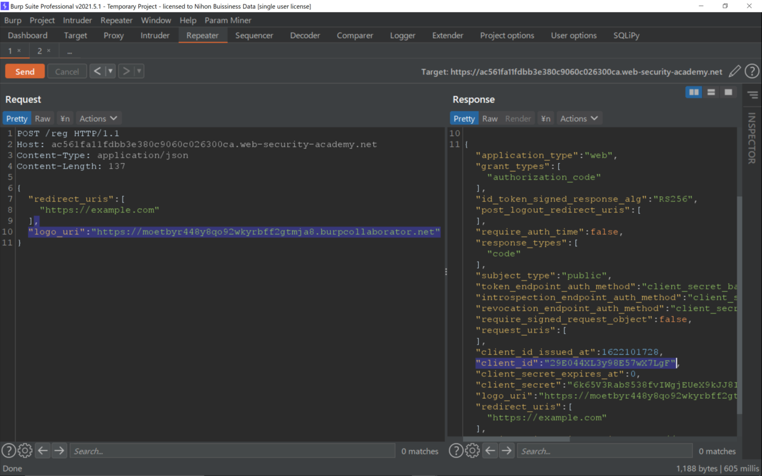The image size is (762, 476).
Task: Open the Response Actions dropdown
Action: (579, 119)
